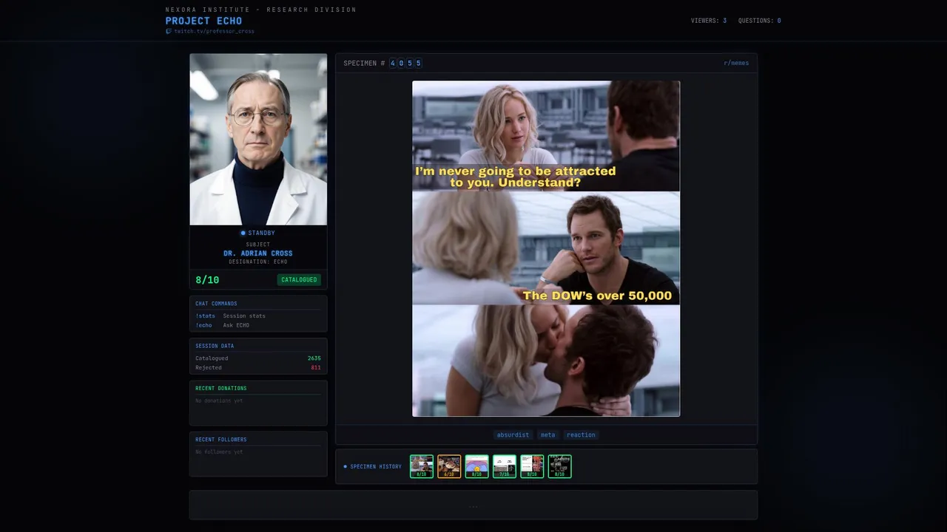
Task: Open fifth specimen history thumbnail
Action: (x=532, y=466)
